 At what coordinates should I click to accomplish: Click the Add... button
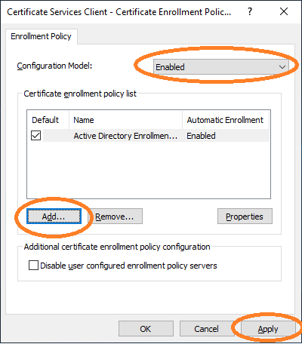point(54,217)
